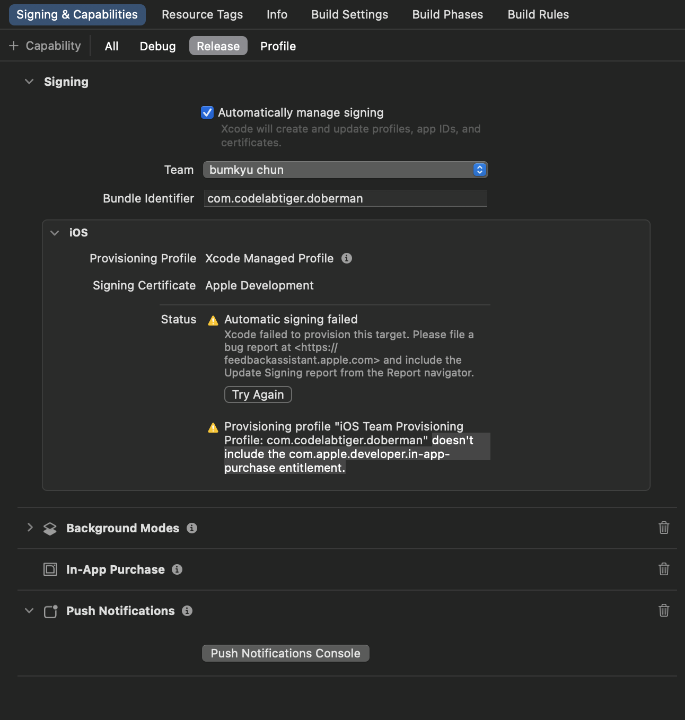Screen dimensions: 685x720
Task: Show info for In-App Purchase capability
Action: point(177,569)
